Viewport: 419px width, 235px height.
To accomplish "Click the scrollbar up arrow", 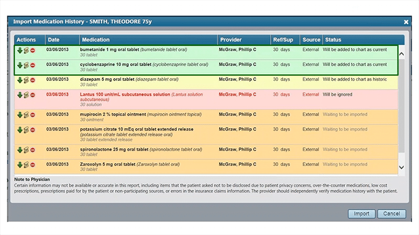I will coord(401,54).
